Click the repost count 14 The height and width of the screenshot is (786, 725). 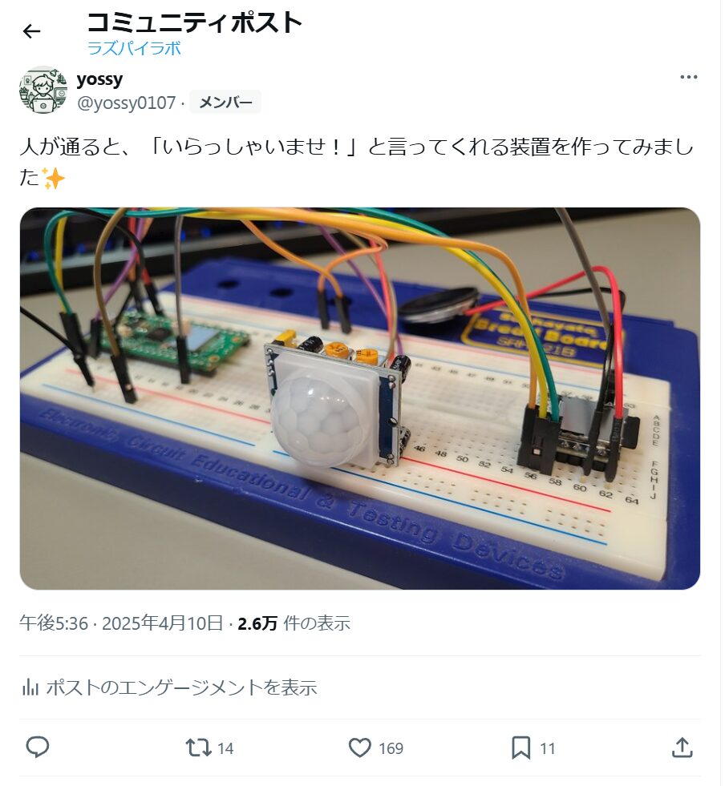click(225, 748)
